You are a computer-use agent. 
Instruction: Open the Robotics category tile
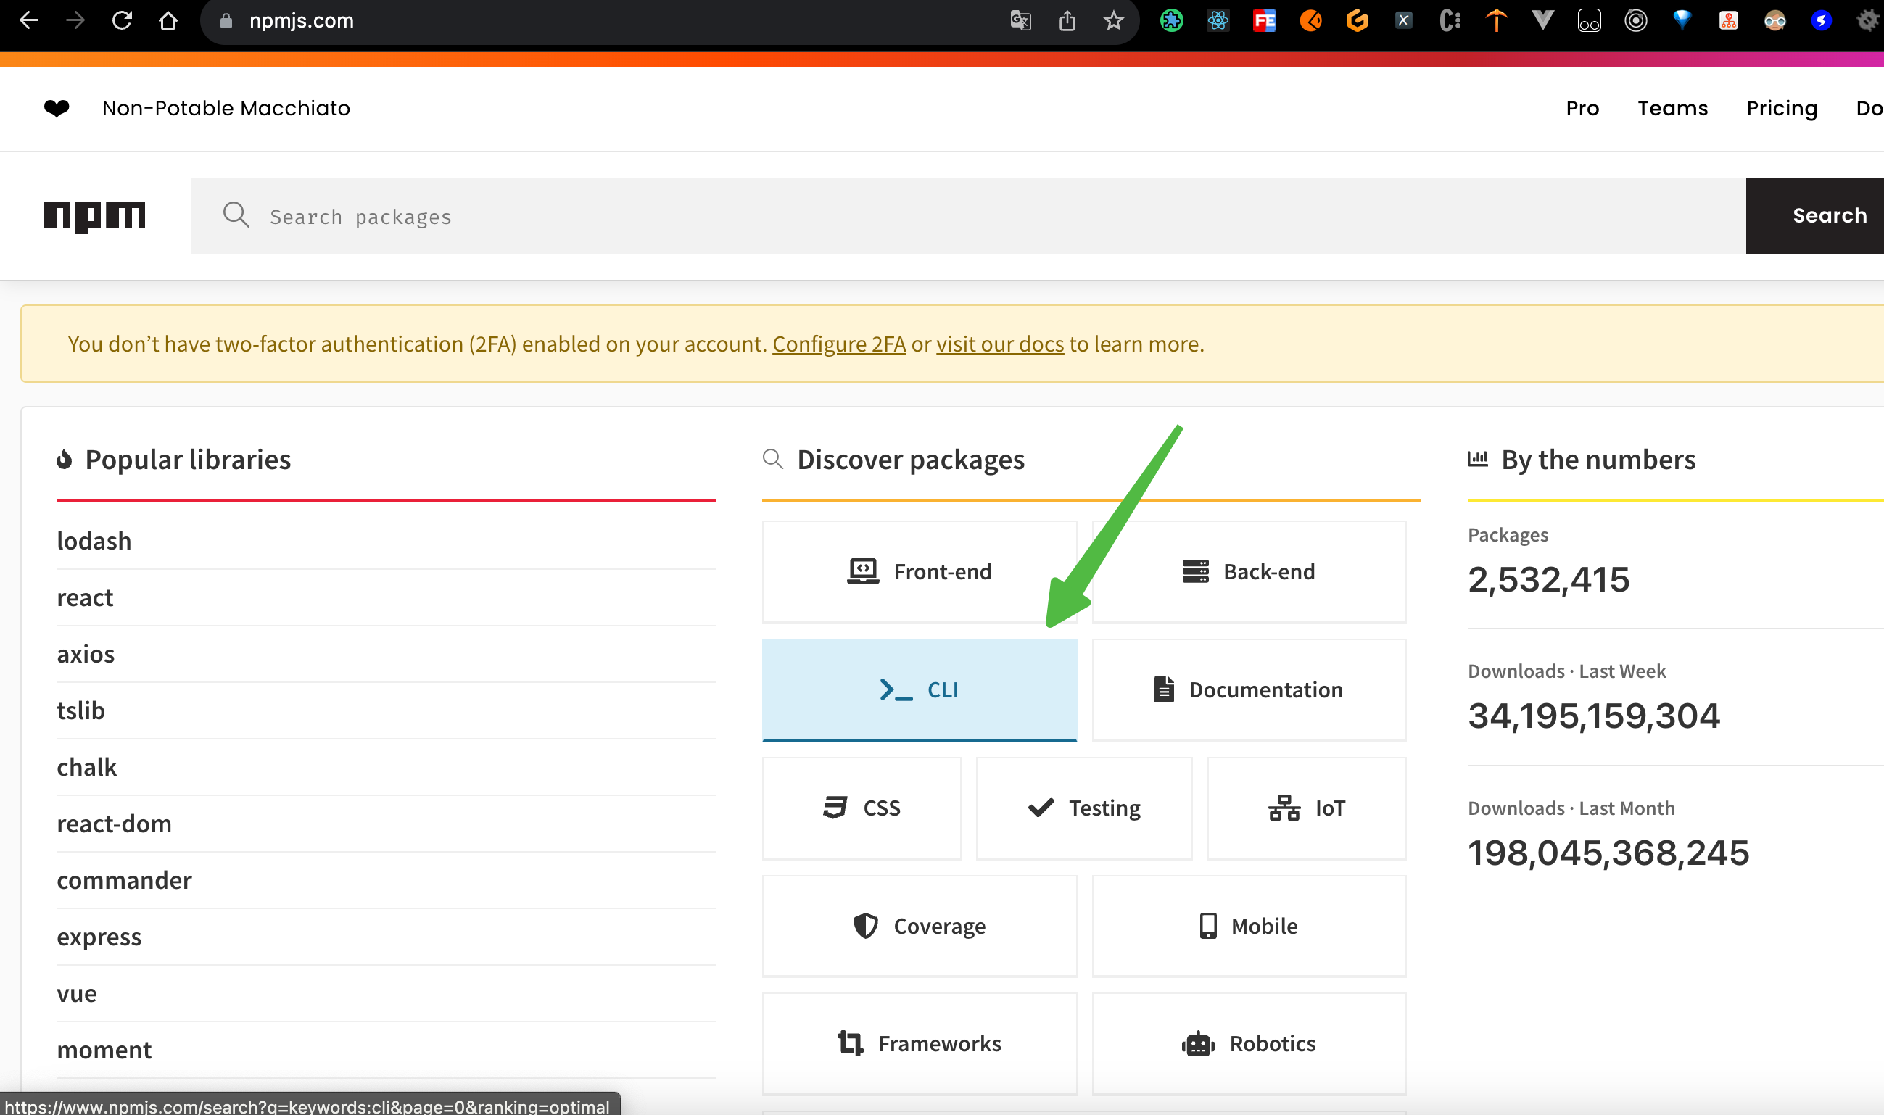pyautogui.click(x=1248, y=1043)
